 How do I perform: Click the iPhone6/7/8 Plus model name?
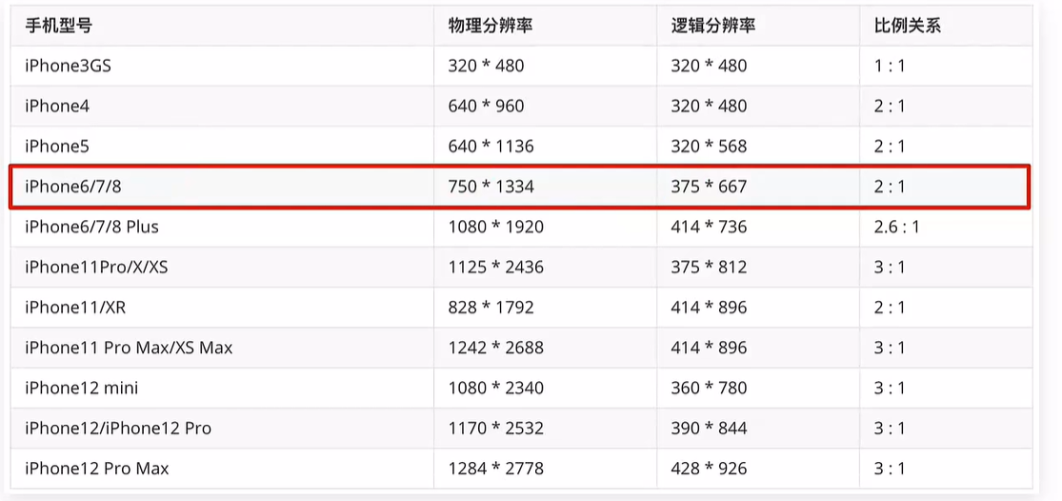[x=91, y=227]
